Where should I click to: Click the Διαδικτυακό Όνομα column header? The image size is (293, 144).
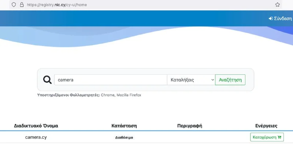click(x=36, y=126)
